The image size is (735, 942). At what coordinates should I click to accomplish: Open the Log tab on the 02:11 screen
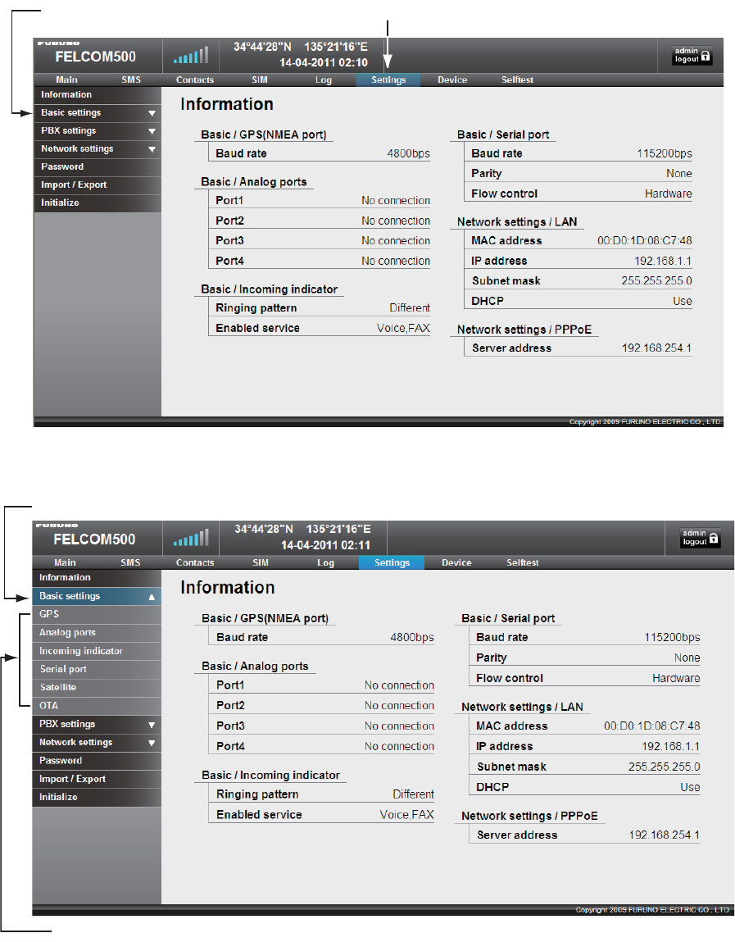(x=325, y=563)
